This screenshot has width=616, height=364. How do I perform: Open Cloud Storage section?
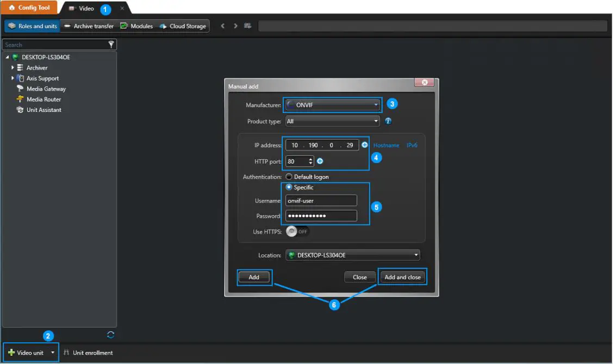[x=183, y=26]
